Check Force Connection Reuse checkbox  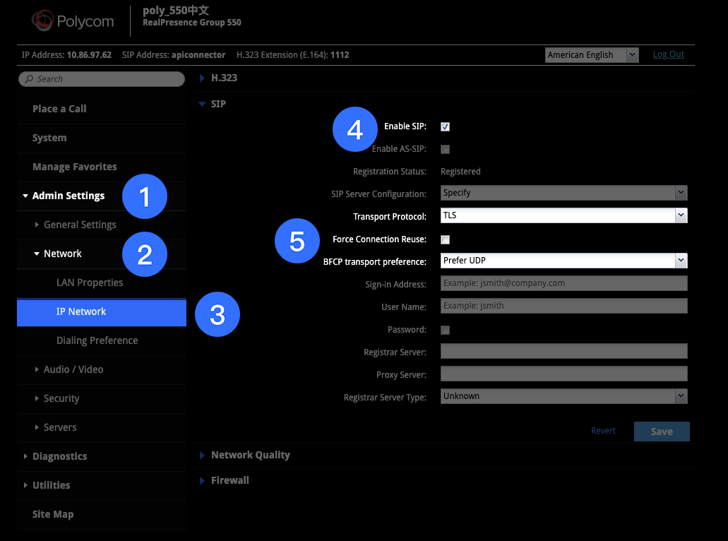tap(445, 239)
